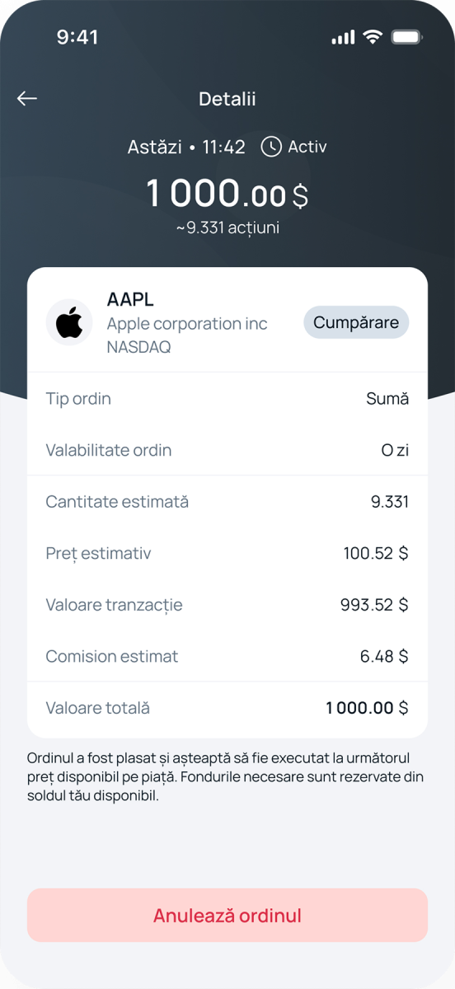The image size is (455, 989).
Task: Tap the O zi value
Action: pos(395,450)
